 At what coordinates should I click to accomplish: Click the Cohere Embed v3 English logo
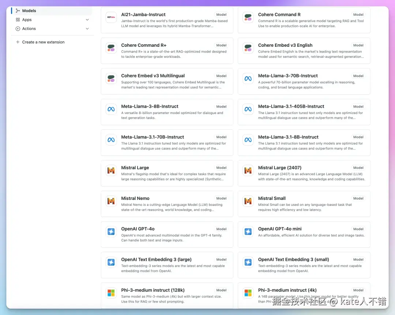pos(248,48)
